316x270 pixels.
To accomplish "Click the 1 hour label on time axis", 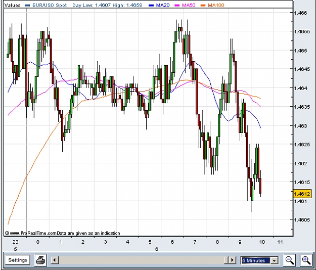I will click(61, 242).
